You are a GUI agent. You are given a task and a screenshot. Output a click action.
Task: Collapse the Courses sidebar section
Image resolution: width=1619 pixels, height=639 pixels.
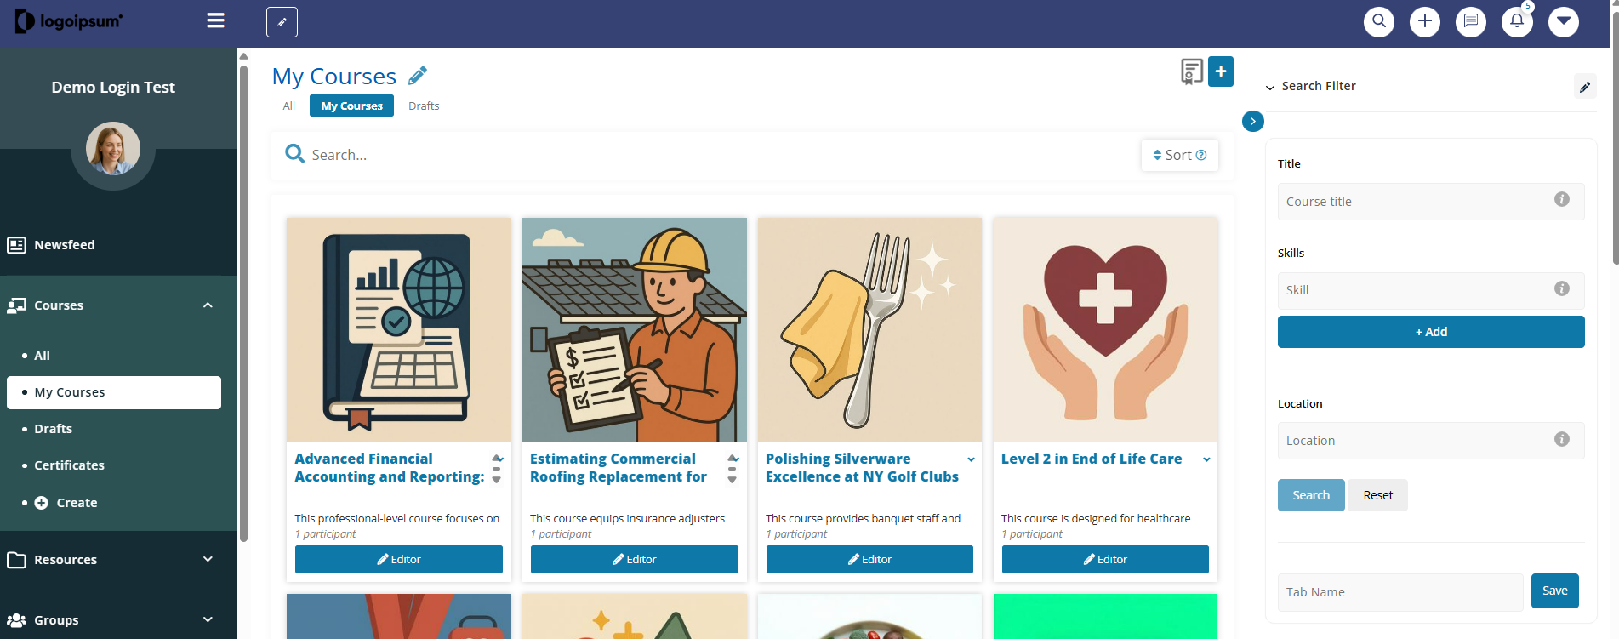pyautogui.click(x=208, y=305)
